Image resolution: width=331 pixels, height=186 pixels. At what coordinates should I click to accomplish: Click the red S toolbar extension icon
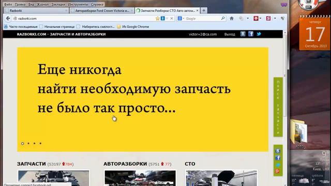[x=268, y=19]
